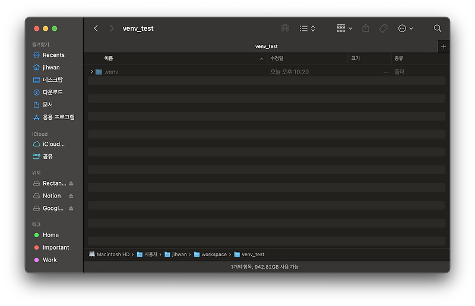Viewport: 475px width, 306px height.
Task: Open the Share button in the toolbar
Action: click(366, 28)
